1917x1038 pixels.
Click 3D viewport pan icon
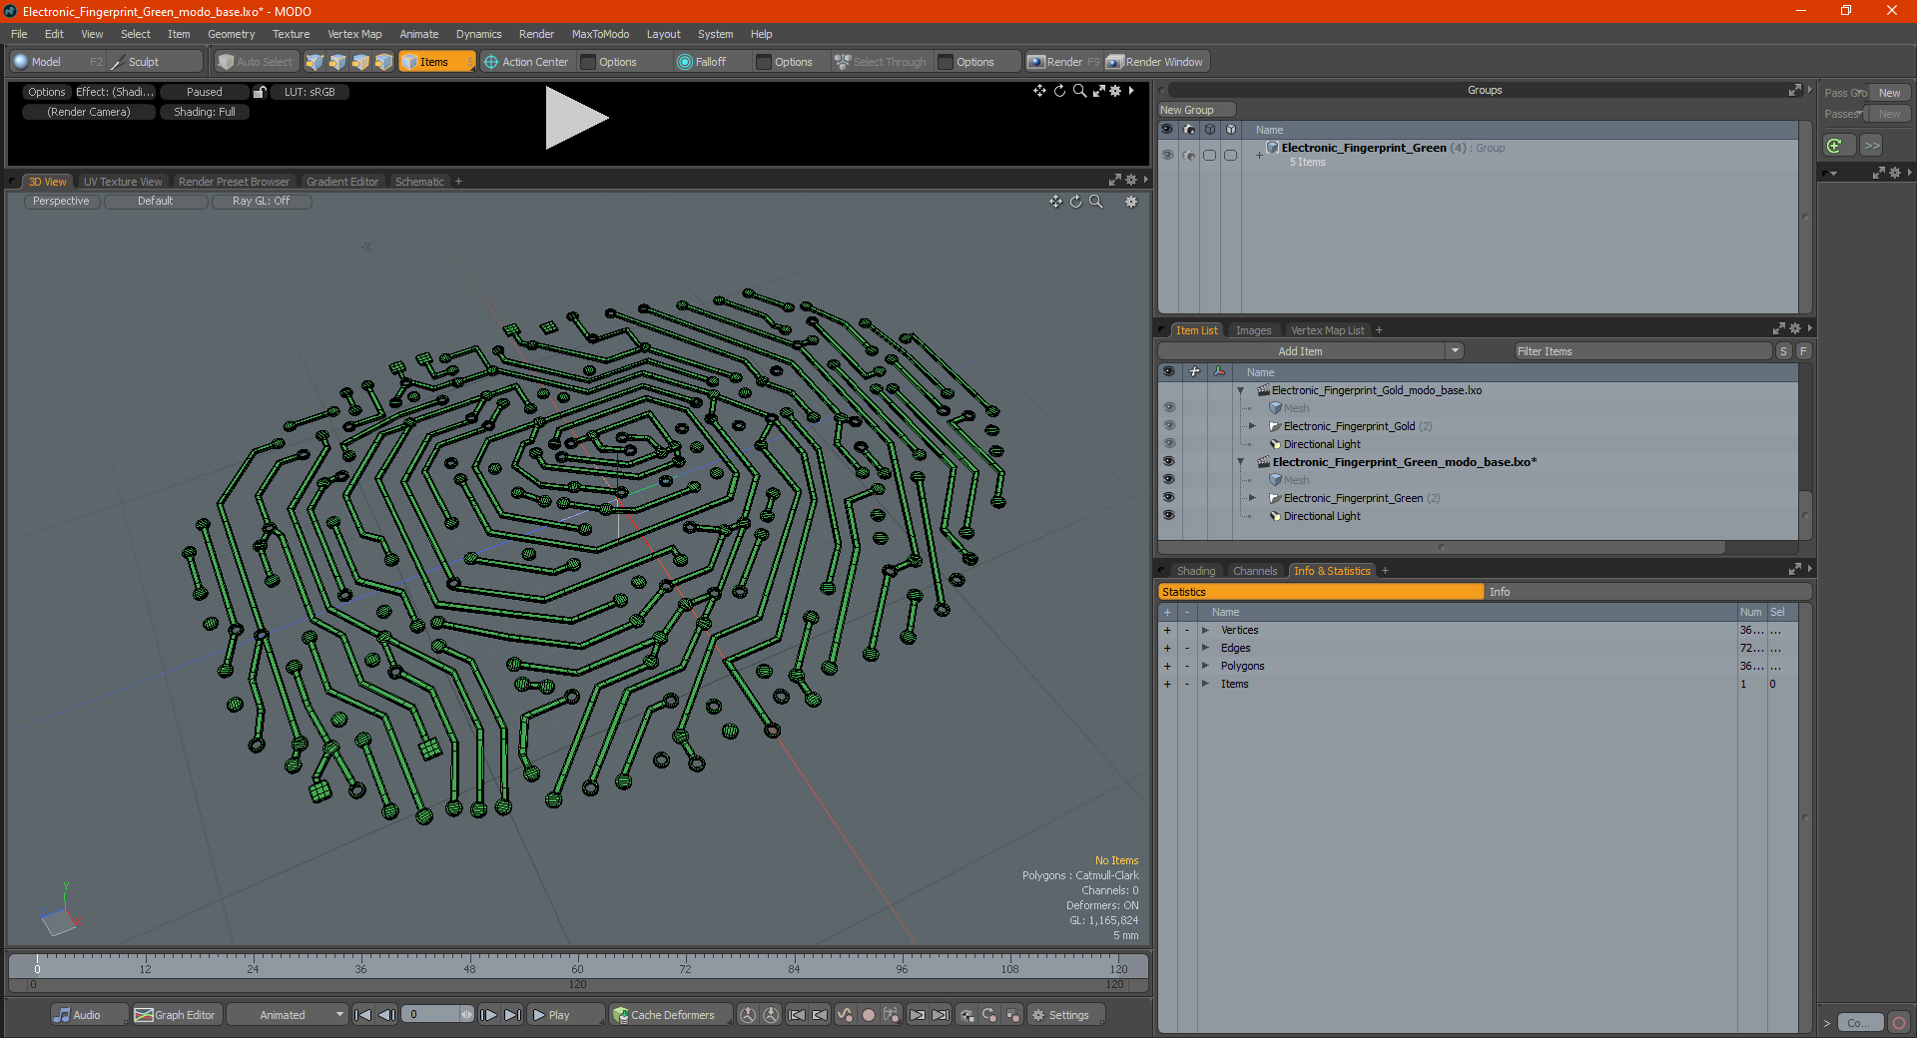tap(1055, 202)
